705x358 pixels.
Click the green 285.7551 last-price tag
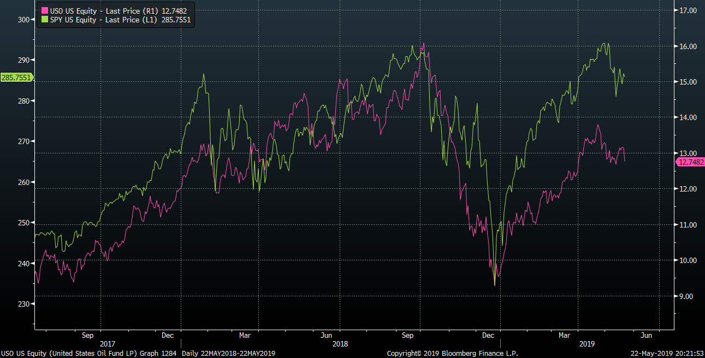coord(16,77)
